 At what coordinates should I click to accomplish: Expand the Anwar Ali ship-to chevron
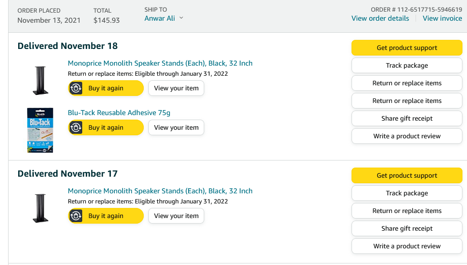(x=181, y=18)
